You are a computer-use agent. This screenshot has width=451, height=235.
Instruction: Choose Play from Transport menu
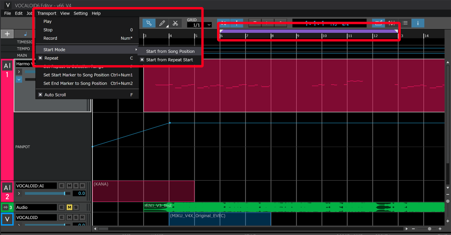coord(87,22)
